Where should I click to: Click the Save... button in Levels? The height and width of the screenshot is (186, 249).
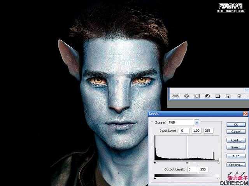[x=236, y=147]
